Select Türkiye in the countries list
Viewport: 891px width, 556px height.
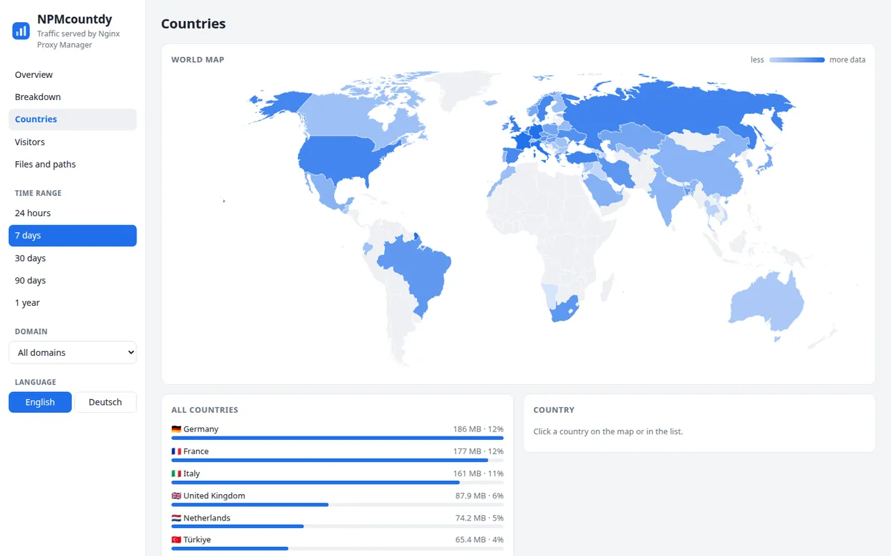(x=338, y=543)
